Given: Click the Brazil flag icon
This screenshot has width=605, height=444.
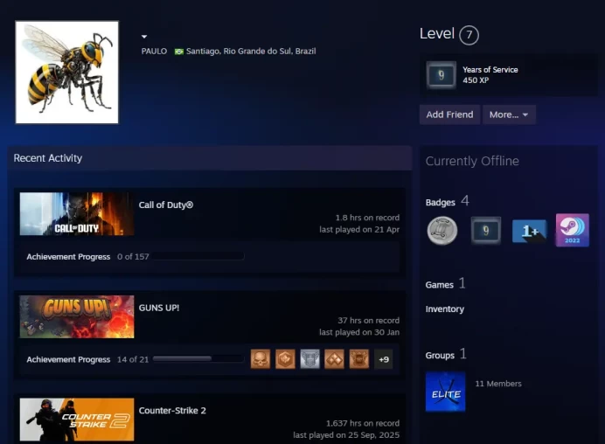Looking at the screenshot, I should (179, 52).
